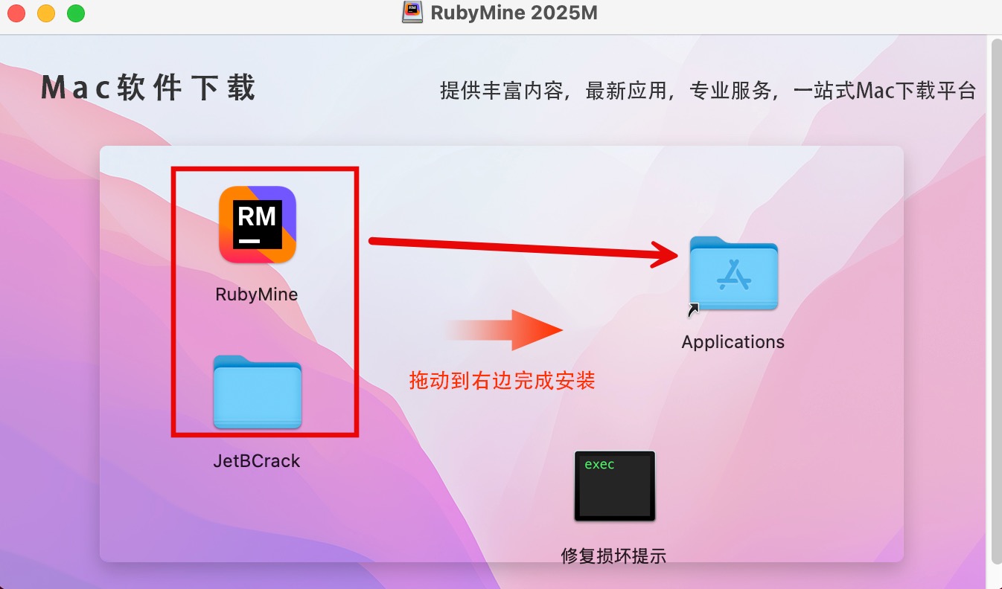Click the tagline text mentioning 一站式Mac下载平台
This screenshot has width=1002, height=589.
[x=707, y=91]
